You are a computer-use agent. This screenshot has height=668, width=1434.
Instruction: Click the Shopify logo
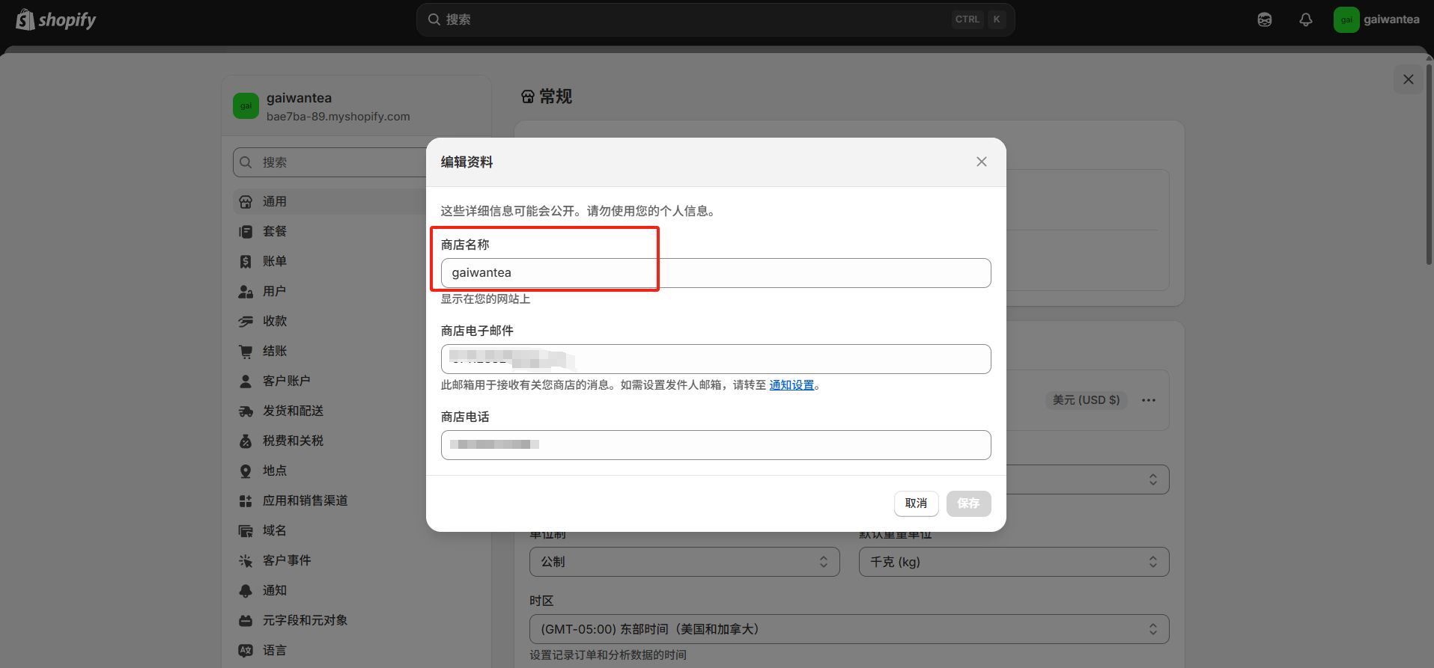56,19
